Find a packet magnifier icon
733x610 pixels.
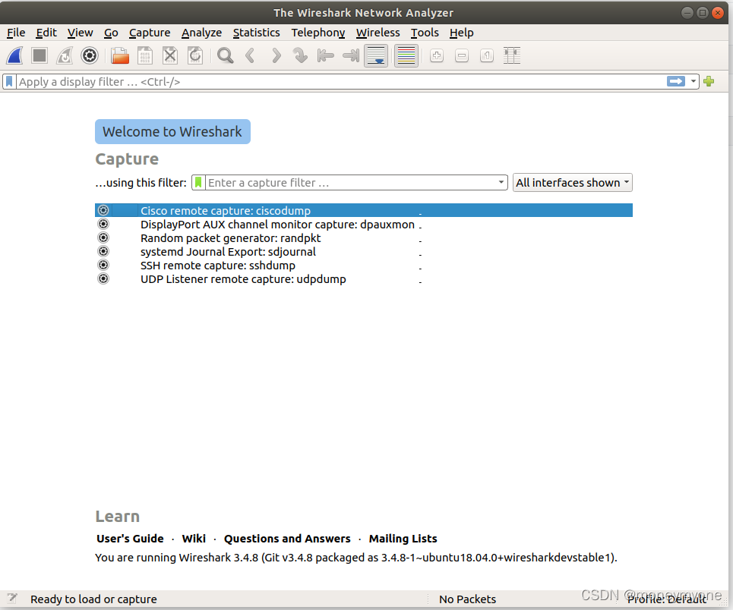226,55
